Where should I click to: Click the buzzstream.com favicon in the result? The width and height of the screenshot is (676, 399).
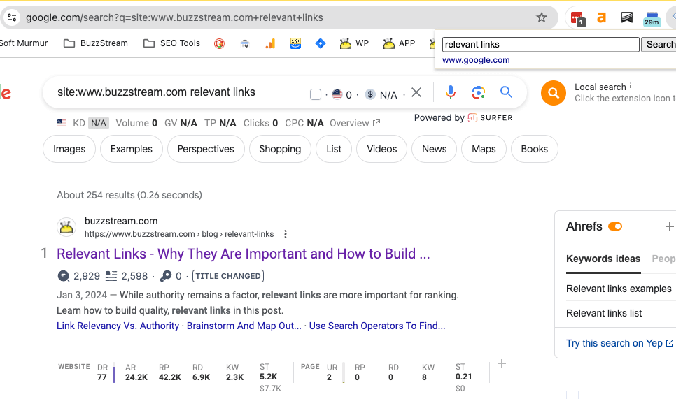coord(66,227)
